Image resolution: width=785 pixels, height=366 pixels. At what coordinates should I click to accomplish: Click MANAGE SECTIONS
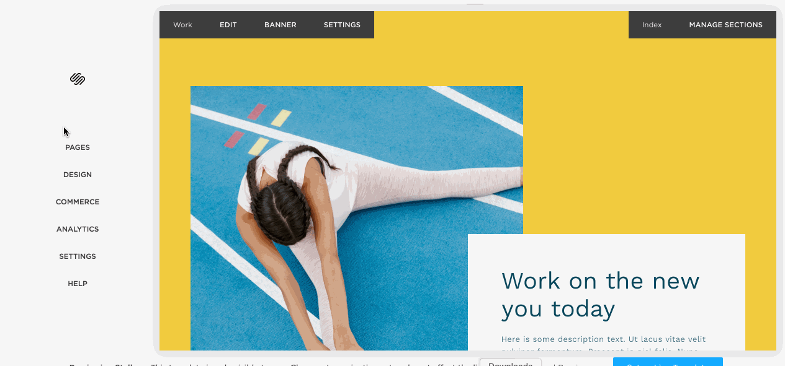point(725,25)
